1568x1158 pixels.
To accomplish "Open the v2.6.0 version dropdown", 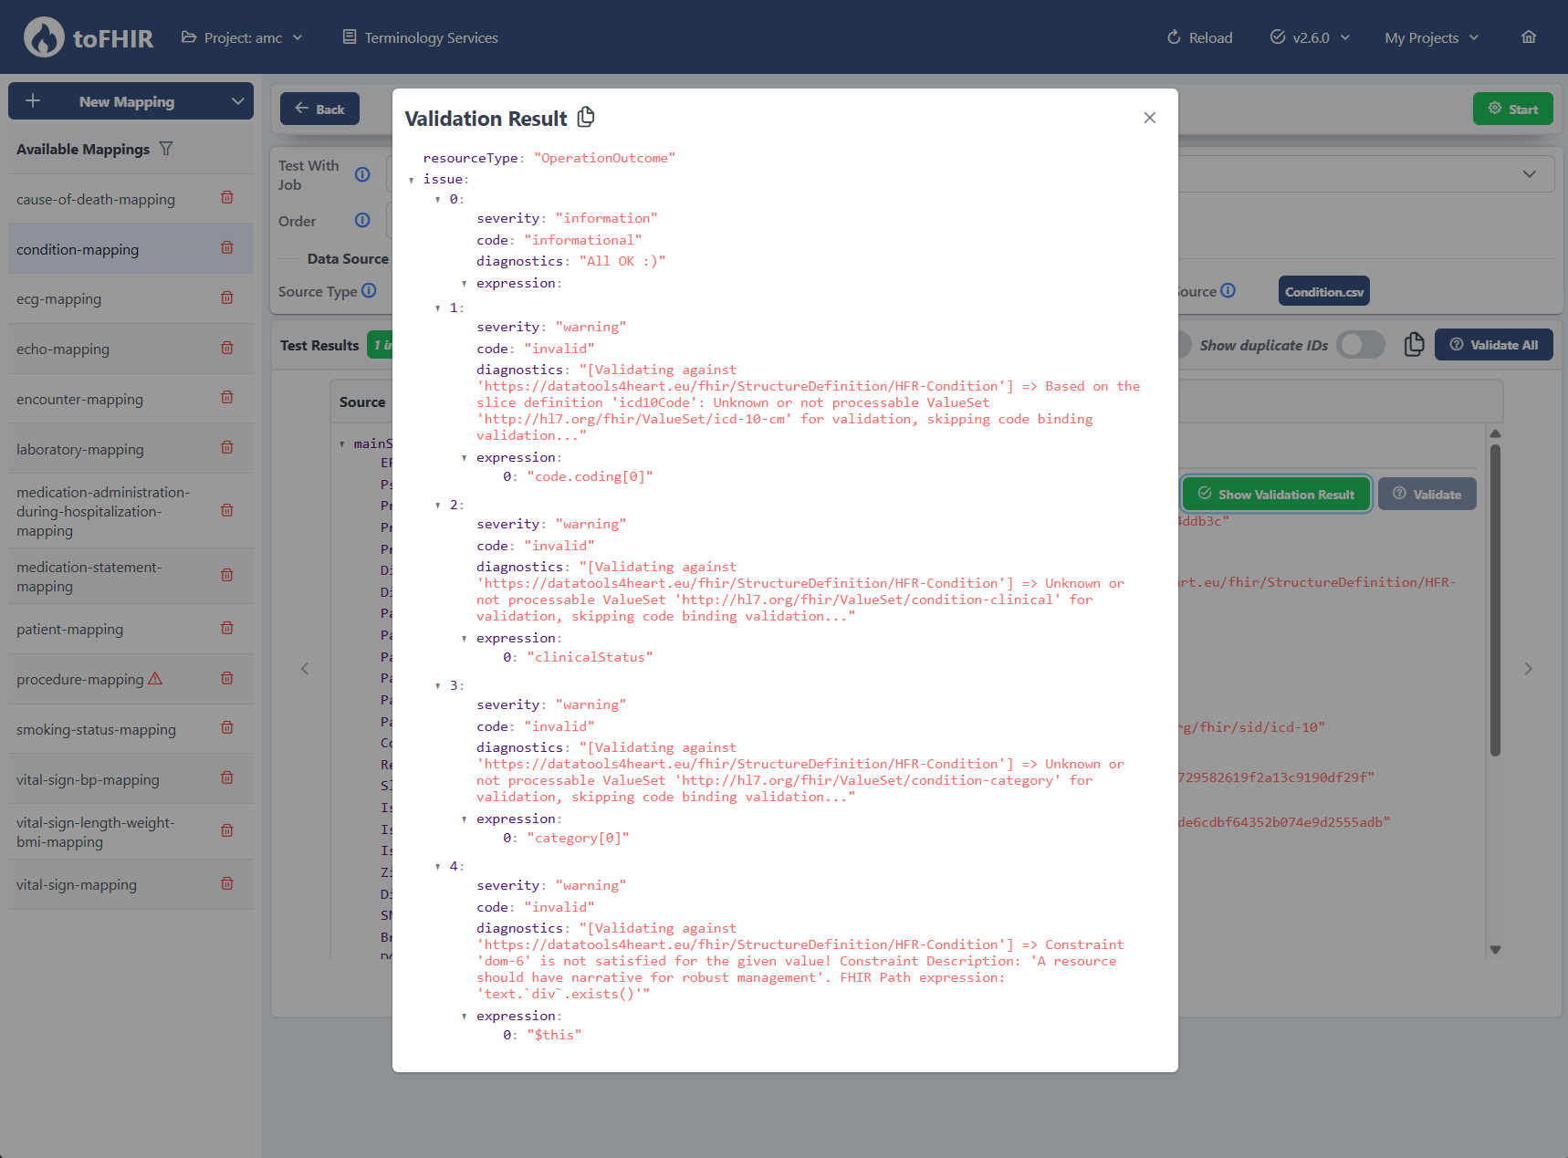I will pos(1310,37).
